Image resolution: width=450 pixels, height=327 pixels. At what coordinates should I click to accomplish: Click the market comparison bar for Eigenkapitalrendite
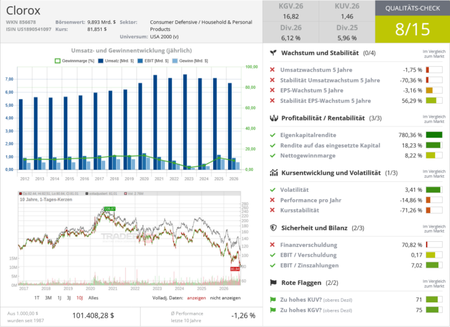434,135
